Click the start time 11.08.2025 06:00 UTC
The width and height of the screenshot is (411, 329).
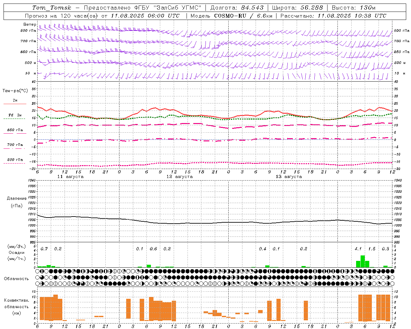tap(145, 16)
